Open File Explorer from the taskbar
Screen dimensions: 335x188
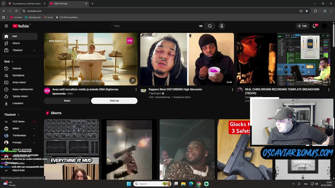pos(183,184)
